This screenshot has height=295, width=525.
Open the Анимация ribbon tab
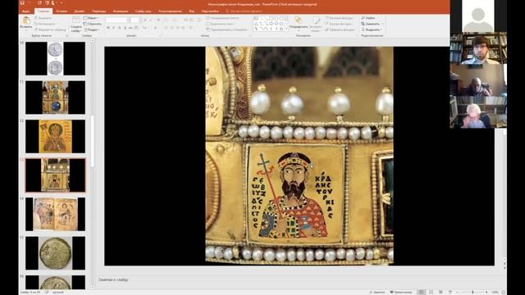click(x=121, y=11)
